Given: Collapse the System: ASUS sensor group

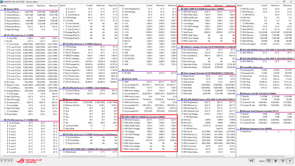Looking at the screenshot, I should point(2,9).
